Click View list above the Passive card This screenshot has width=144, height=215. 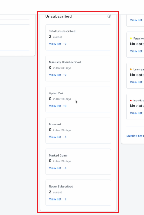click(136, 20)
